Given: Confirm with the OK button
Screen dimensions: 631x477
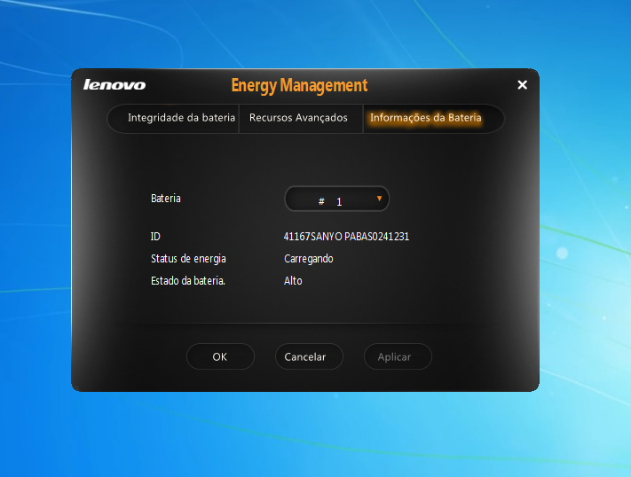Looking at the screenshot, I should click(220, 356).
